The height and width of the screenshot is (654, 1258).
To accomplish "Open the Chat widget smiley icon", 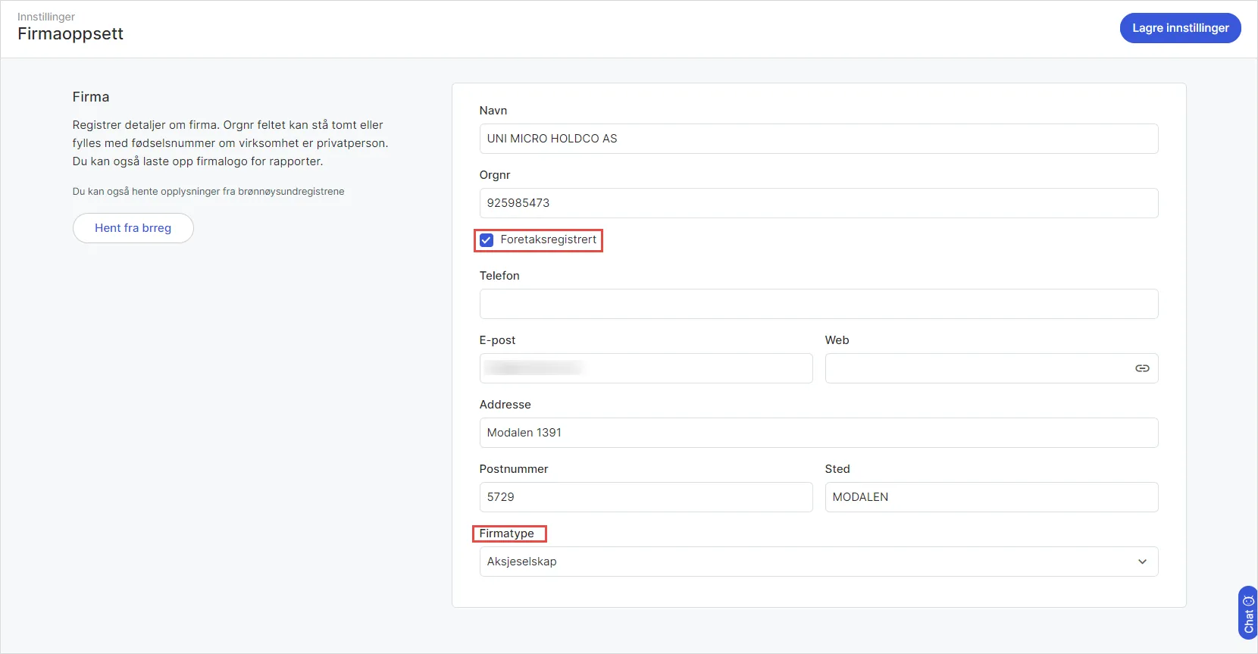I will 1248,601.
